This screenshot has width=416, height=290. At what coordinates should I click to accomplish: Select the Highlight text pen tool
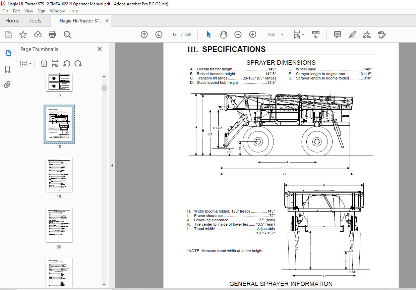pyautogui.click(x=352, y=35)
